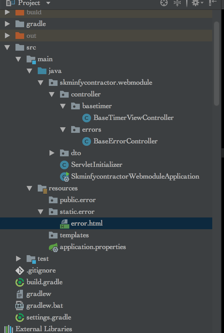
Task: Select SkminfycontractorWebmoduleApplication class
Action: [135, 176]
